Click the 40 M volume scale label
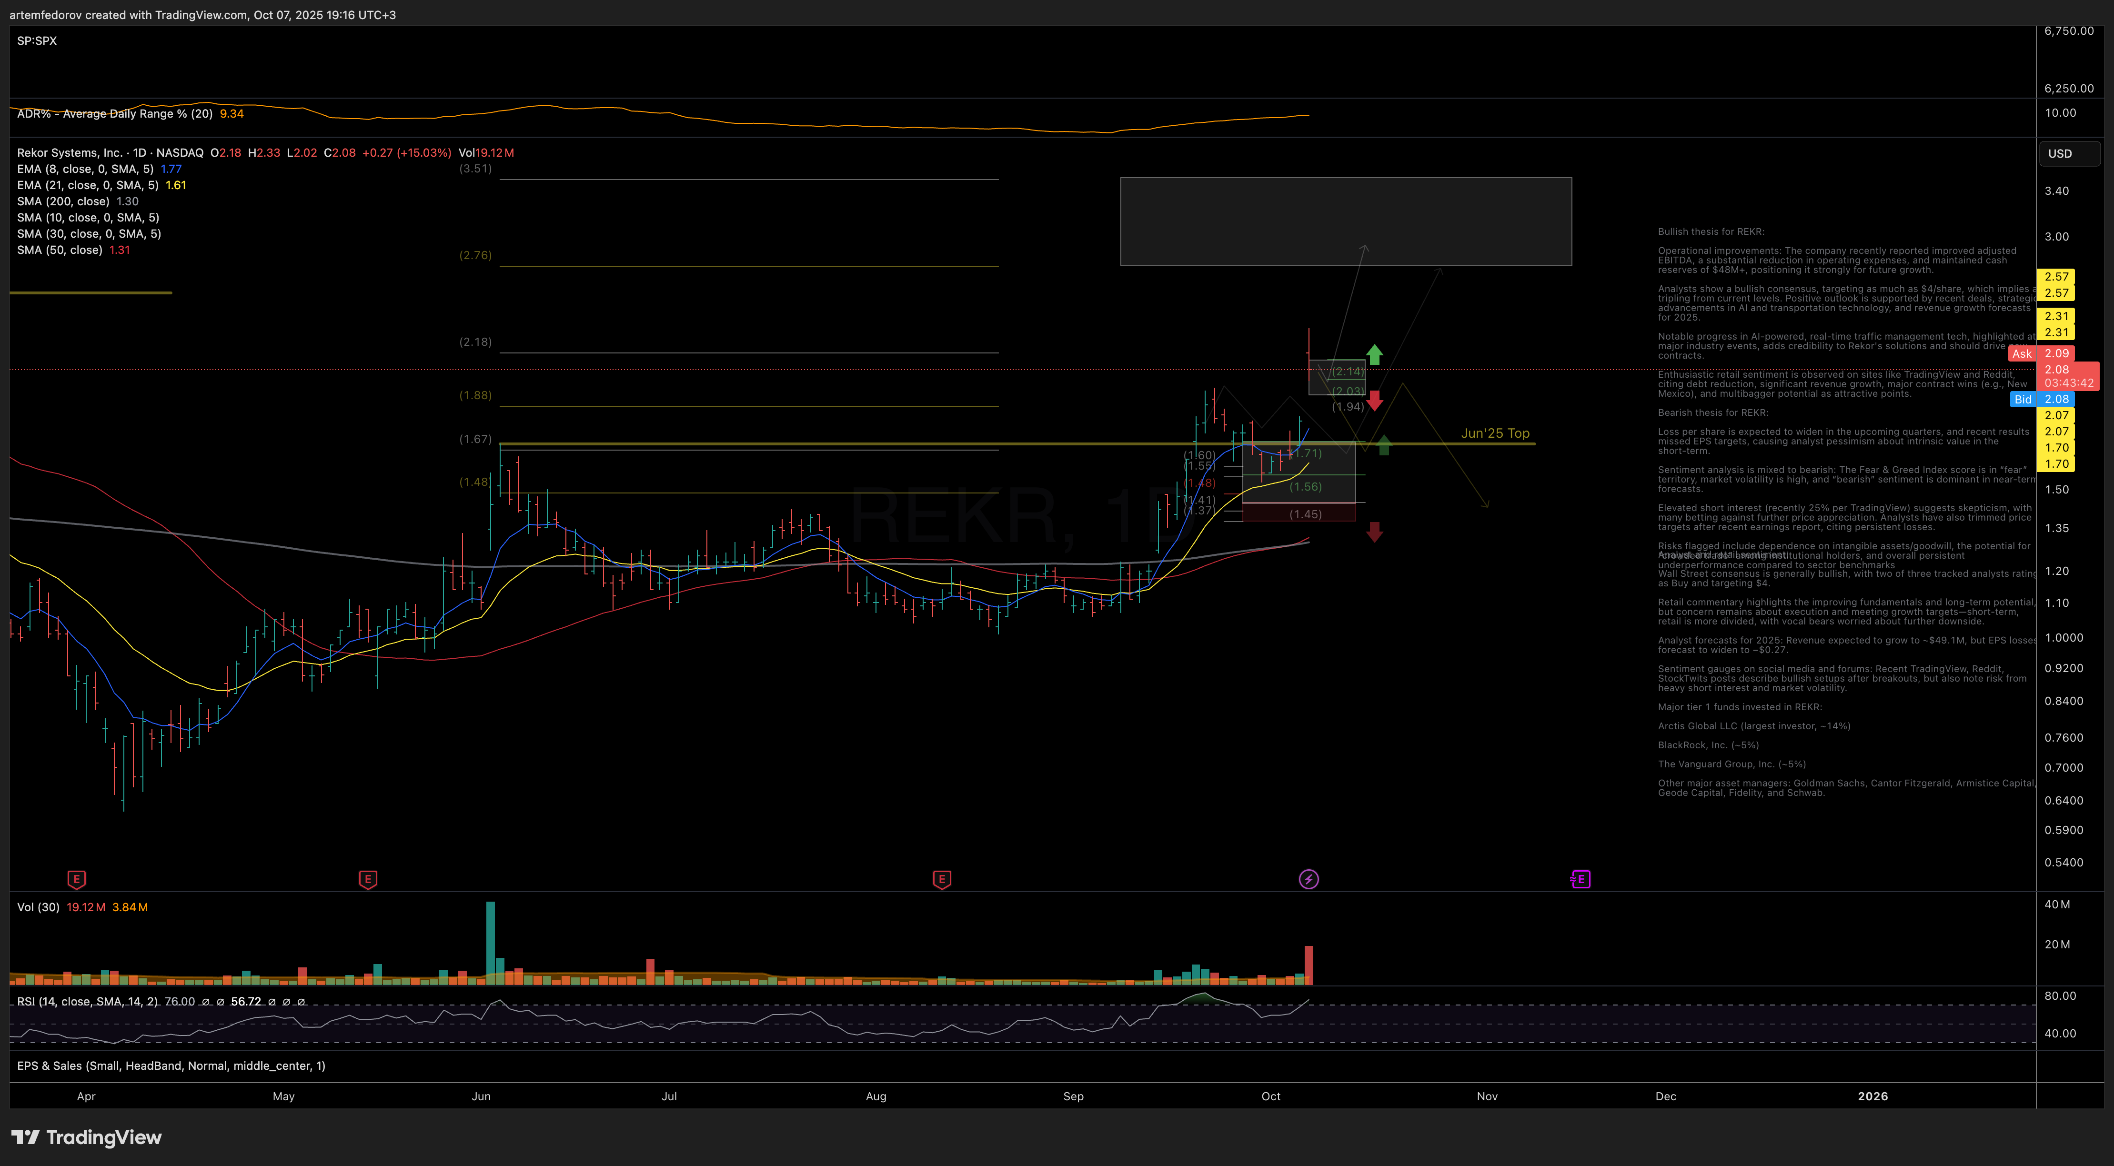Screen dimensions: 2114x1166 2057,905
